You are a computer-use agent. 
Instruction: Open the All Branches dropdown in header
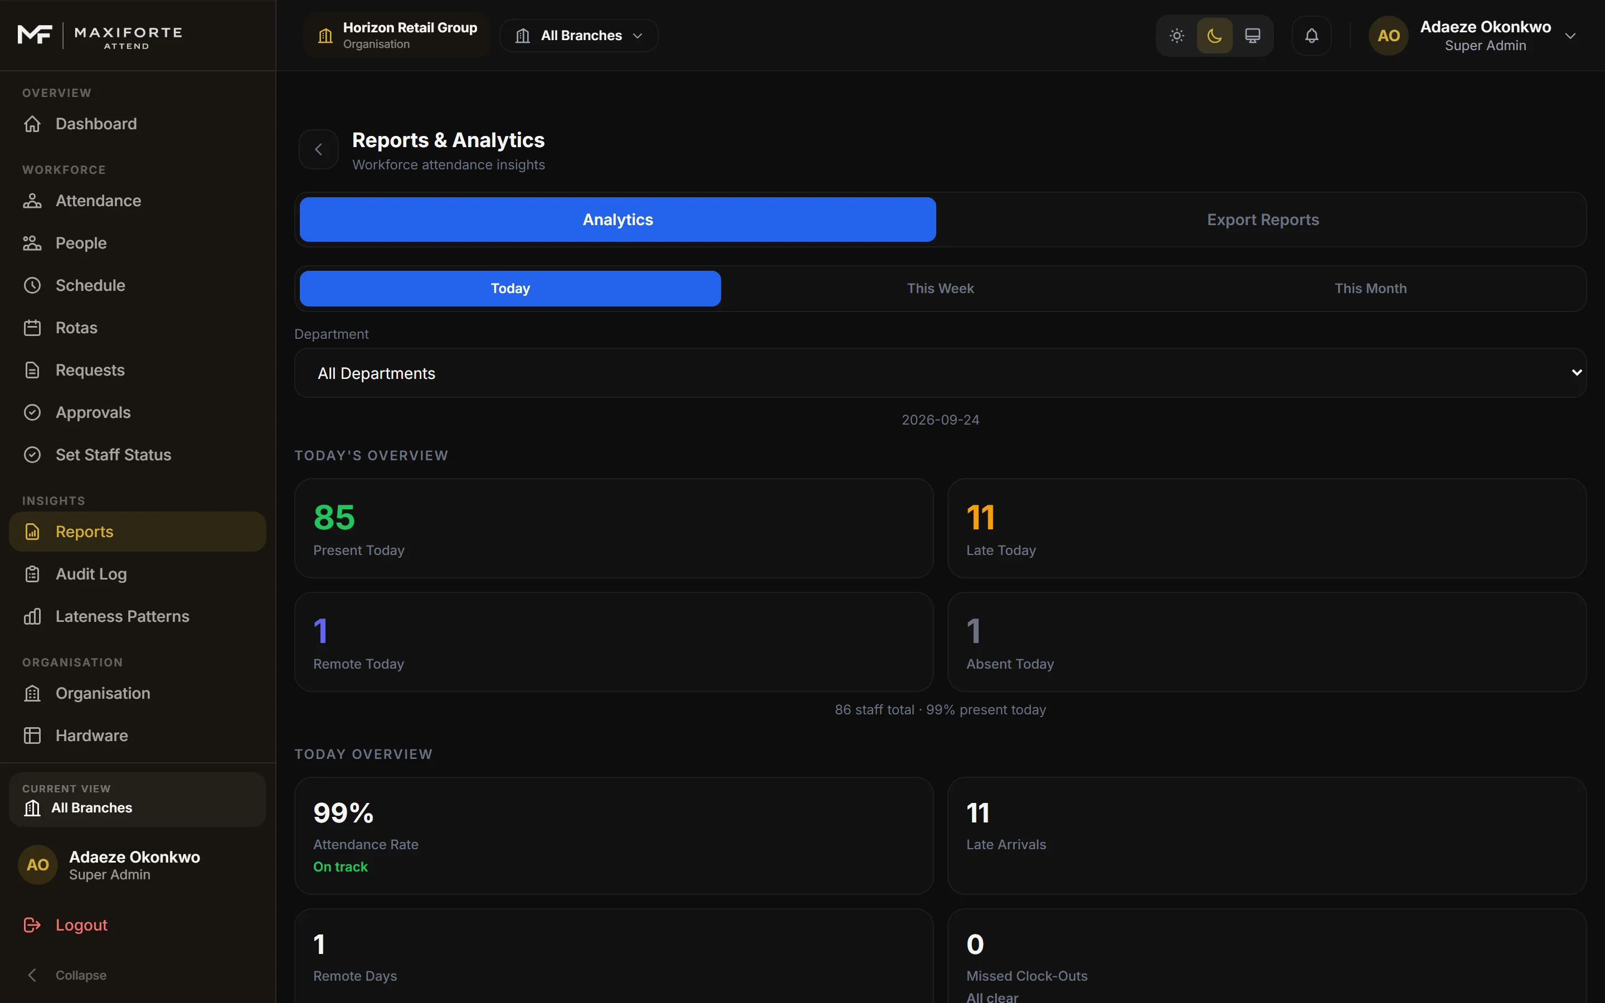click(579, 36)
